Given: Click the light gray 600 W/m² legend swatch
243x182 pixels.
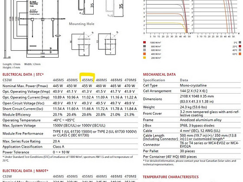Looking at the screenshot, I should (144, 50).
